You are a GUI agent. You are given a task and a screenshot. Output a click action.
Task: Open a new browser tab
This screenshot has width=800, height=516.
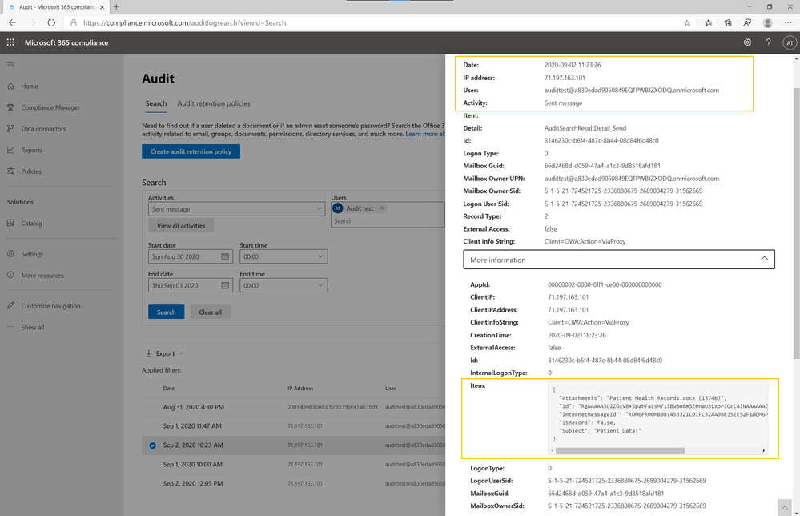(116, 7)
